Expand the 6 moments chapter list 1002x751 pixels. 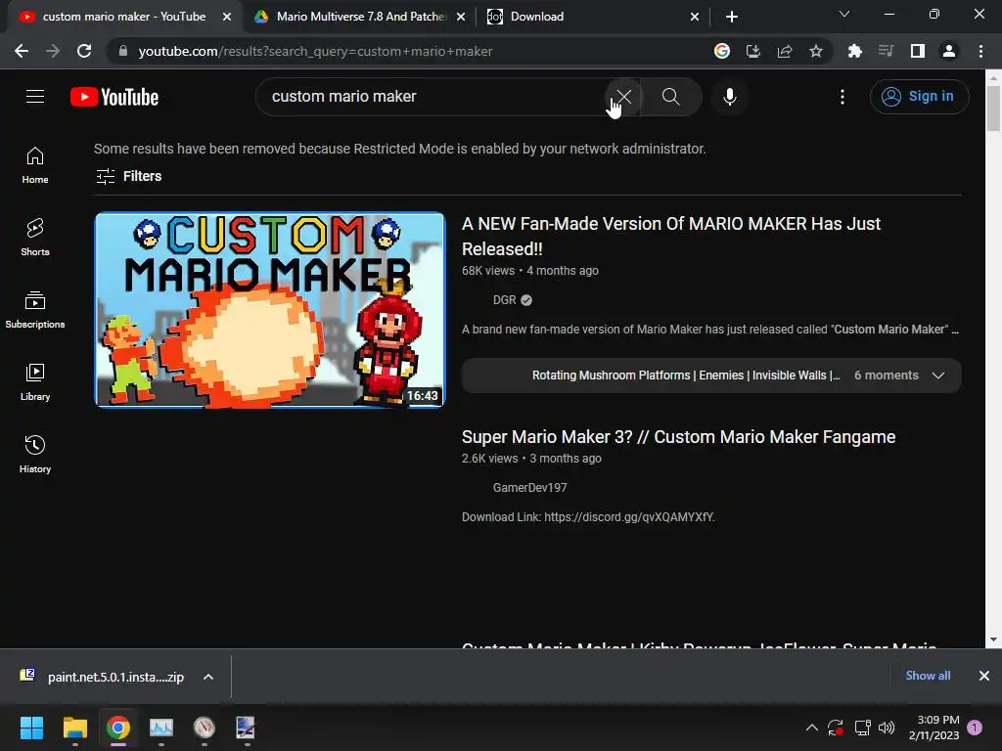tap(938, 375)
